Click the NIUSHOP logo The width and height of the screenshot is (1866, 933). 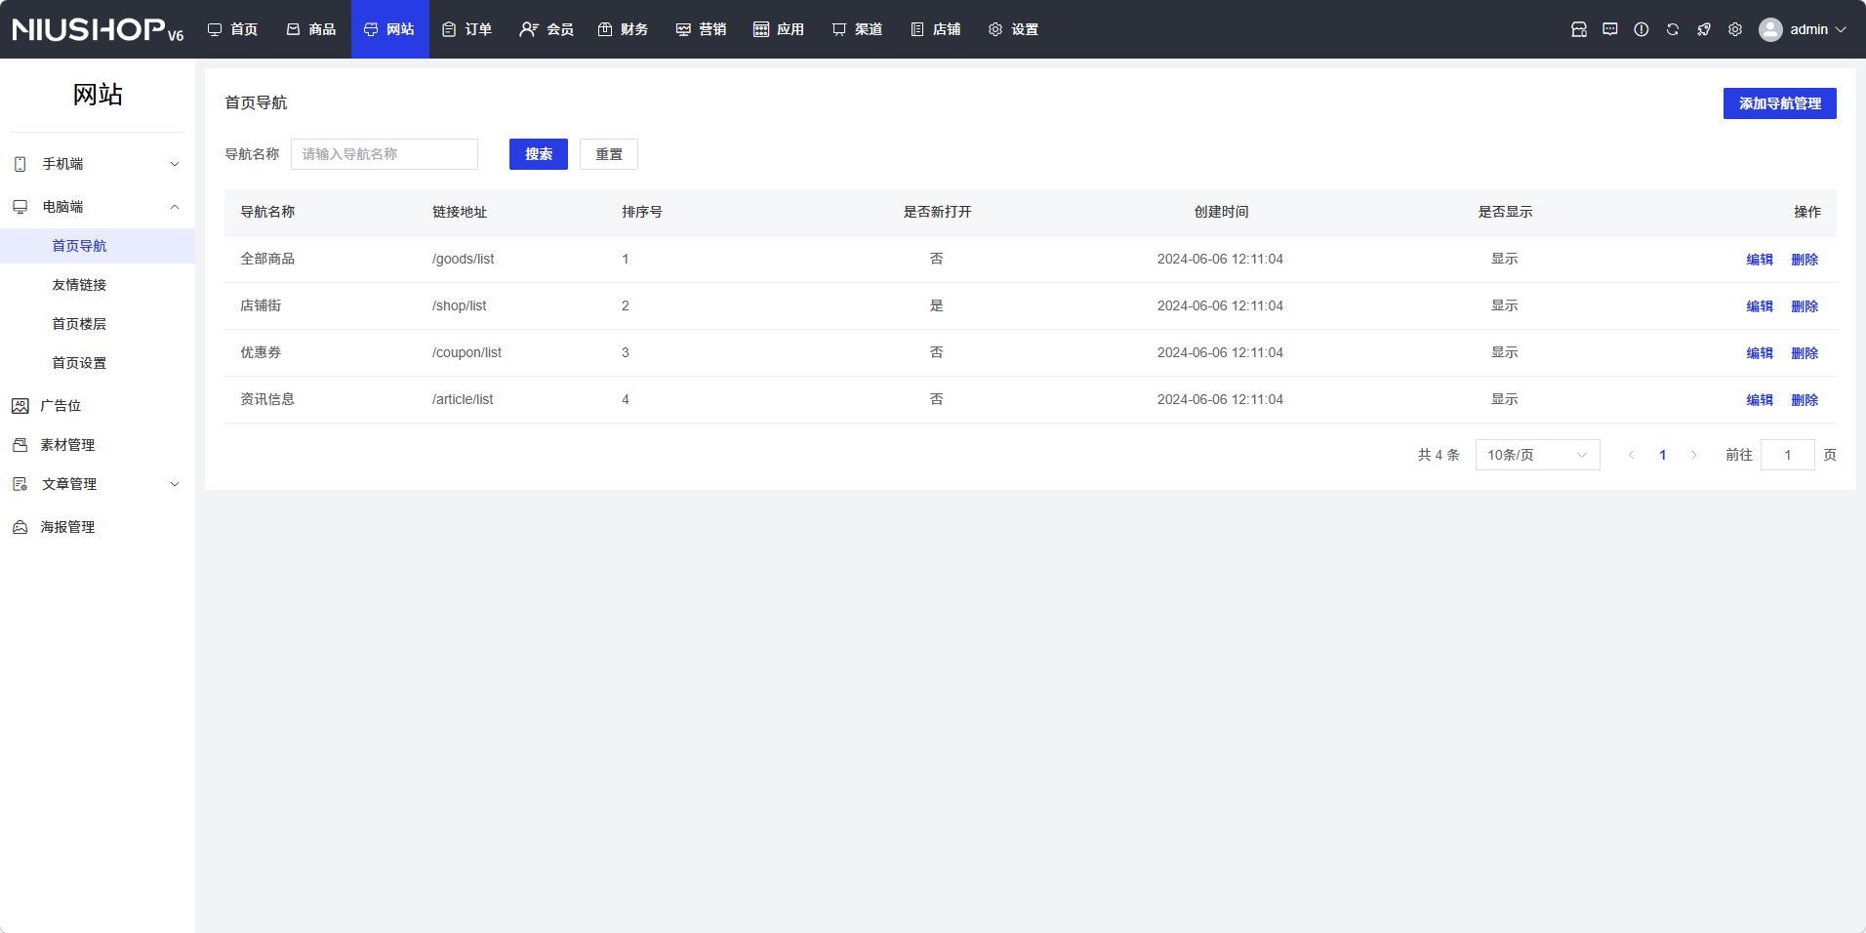click(97, 29)
